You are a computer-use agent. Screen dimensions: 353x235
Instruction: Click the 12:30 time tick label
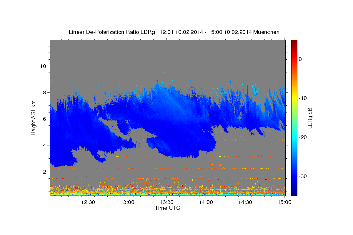[x=88, y=202]
